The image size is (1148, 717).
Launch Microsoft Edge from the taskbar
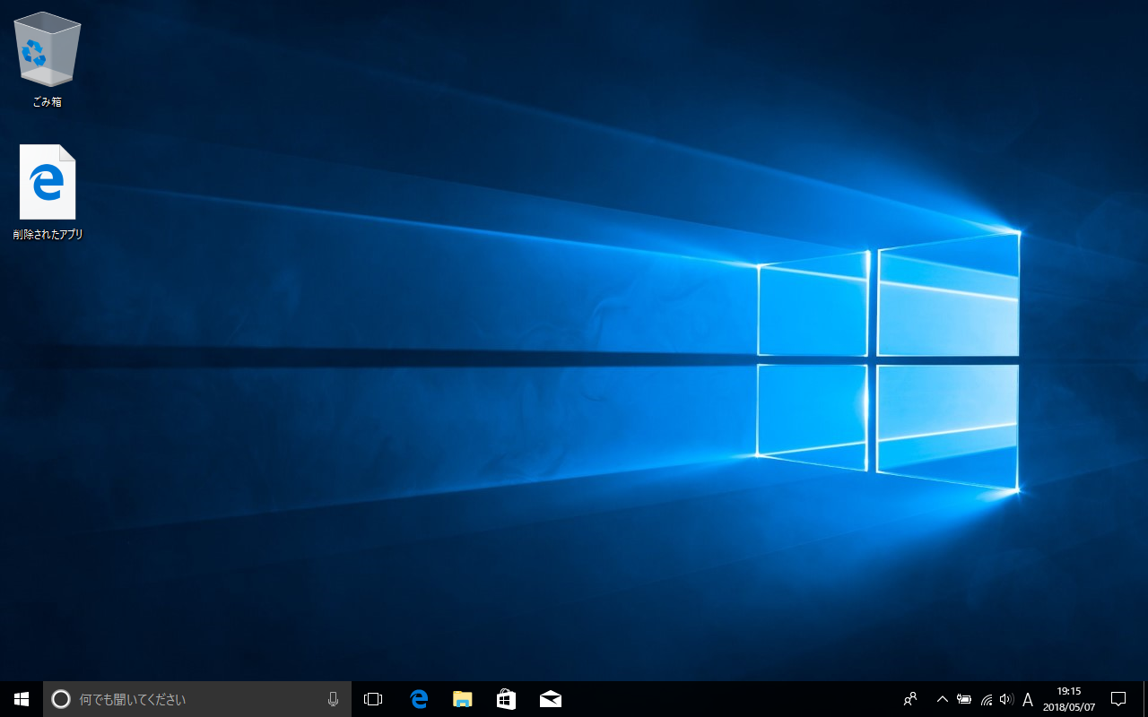pyautogui.click(x=418, y=699)
